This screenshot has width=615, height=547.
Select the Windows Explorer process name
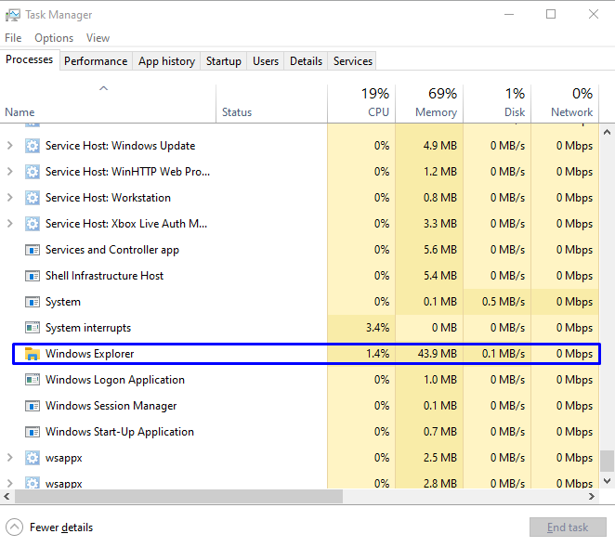click(90, 354)
